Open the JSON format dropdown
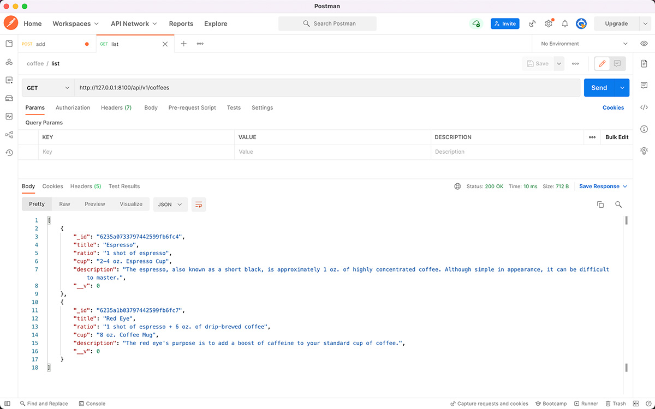This screenshot has height=409, width=655. click(170, 204)
